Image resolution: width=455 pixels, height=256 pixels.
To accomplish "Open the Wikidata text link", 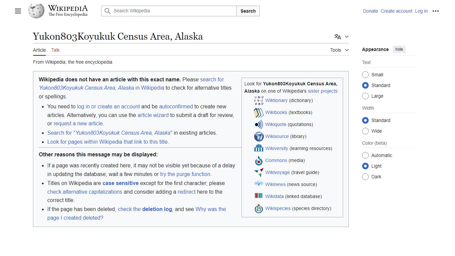I will point(274,196).
